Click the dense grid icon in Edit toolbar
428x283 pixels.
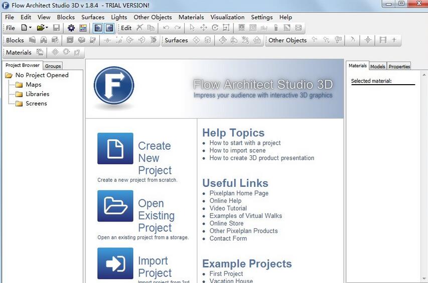pyautogui.click(x=241, y=28)
